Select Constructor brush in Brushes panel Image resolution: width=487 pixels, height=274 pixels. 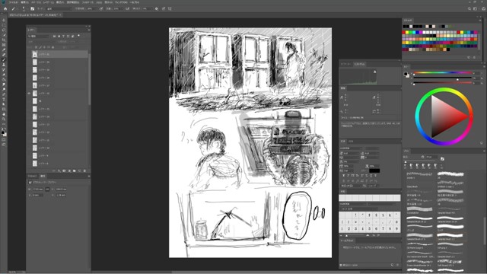(419, 210)
